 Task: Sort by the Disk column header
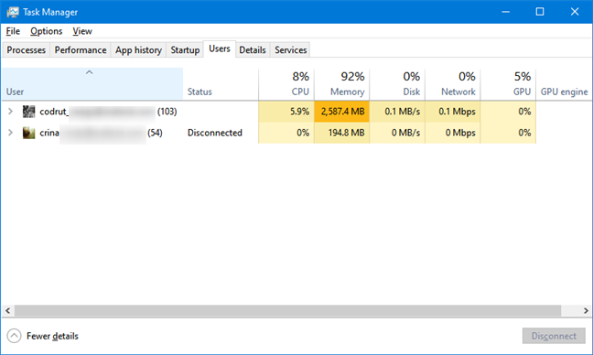pyautogui.click(x=397, y=84)
